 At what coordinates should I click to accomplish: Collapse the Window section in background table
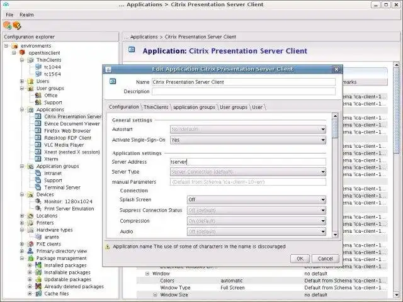click(x=147, y=274)
